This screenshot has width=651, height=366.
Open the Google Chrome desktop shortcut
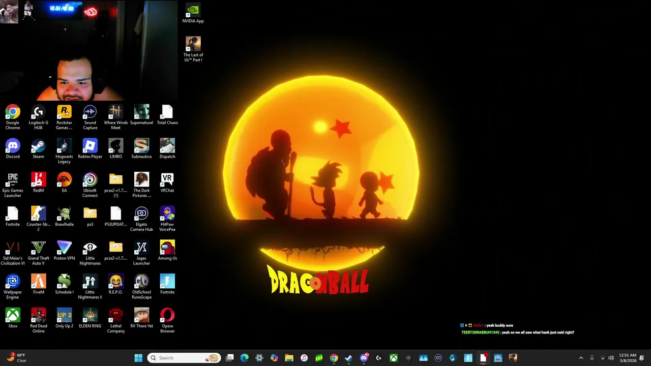coord(13,117)
